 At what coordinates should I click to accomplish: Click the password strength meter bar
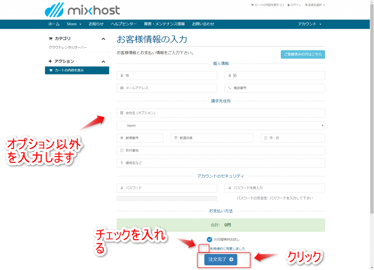coord(167,199)
